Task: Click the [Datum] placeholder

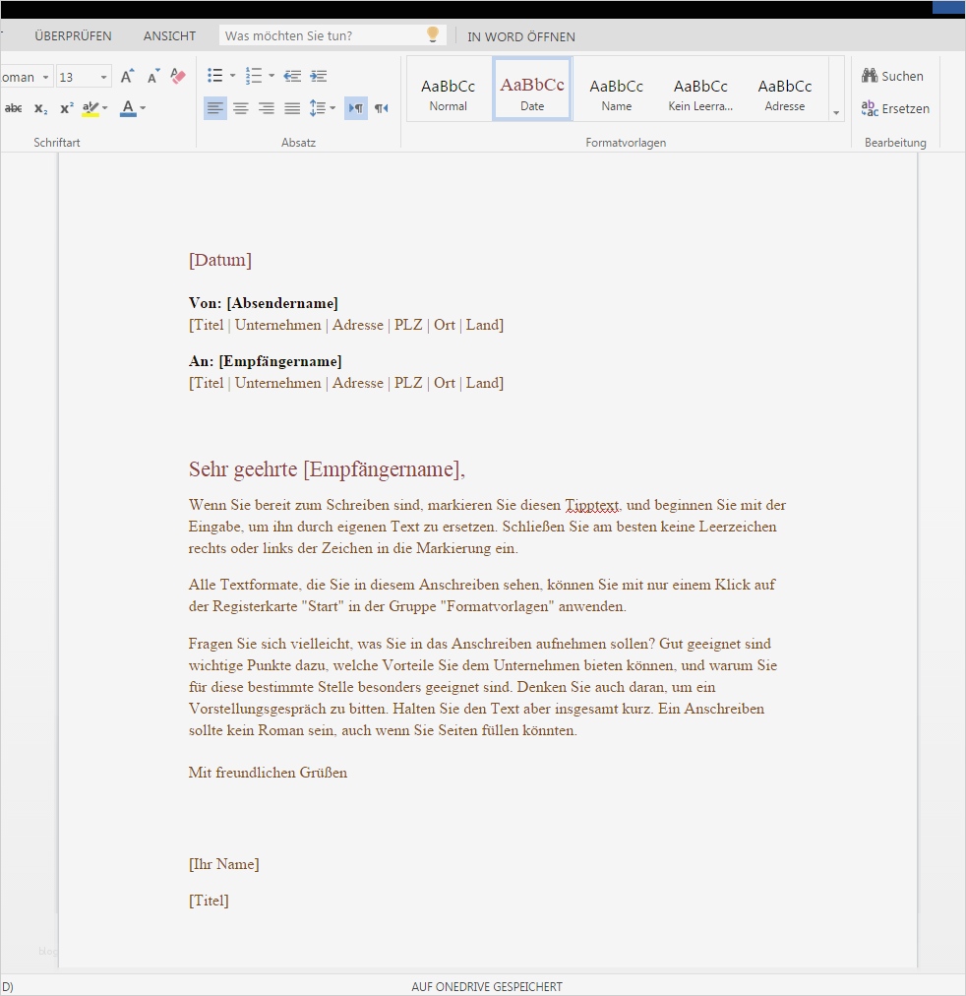Action: pyautogui.click(x=220, y=260)
